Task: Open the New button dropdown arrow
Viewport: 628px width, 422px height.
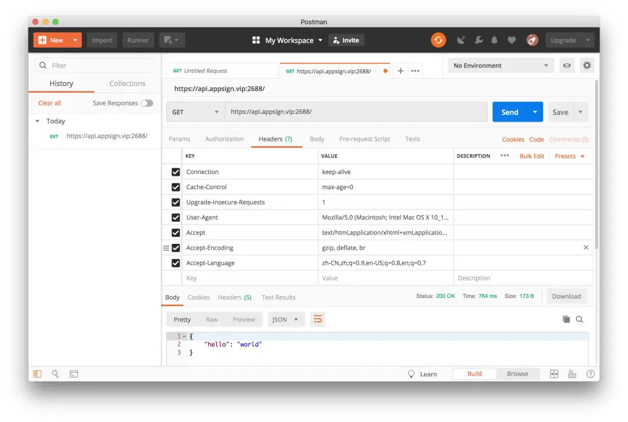Action: [x=75, y=40]
